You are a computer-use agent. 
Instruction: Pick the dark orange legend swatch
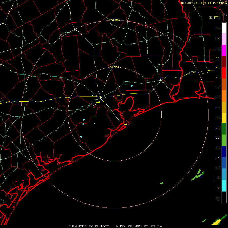tap(224, 84)
